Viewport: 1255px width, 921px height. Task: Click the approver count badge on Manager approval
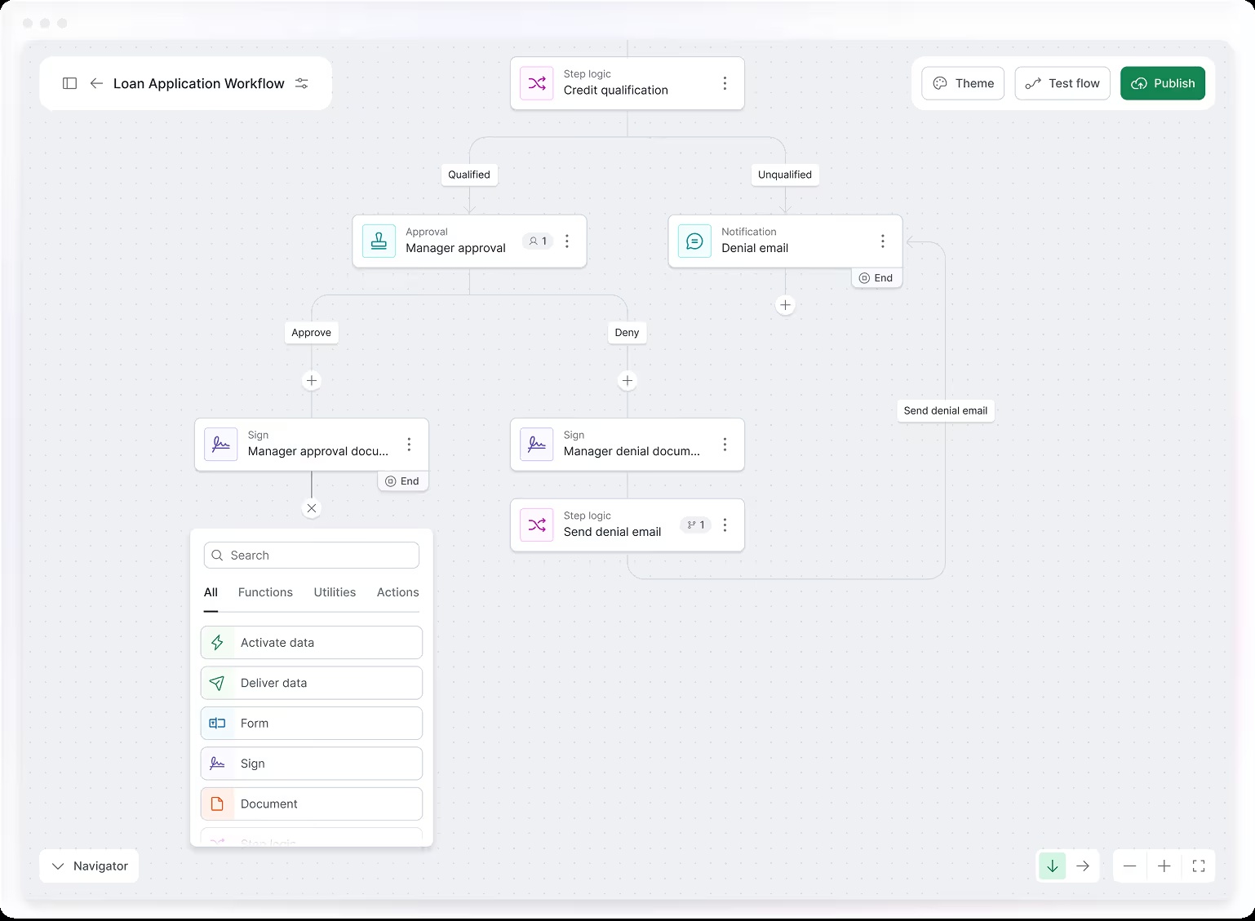538,241
